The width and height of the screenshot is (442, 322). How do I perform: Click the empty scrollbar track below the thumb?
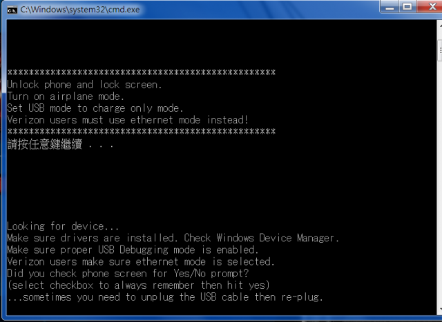coord(440,183)
